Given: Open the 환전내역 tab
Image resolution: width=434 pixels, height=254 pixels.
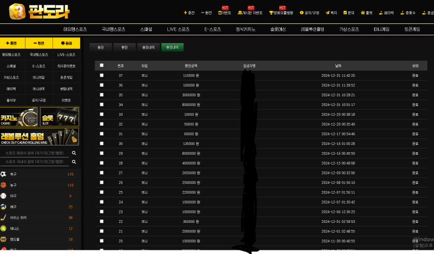Looking at the screenshot, I should 172,47.
